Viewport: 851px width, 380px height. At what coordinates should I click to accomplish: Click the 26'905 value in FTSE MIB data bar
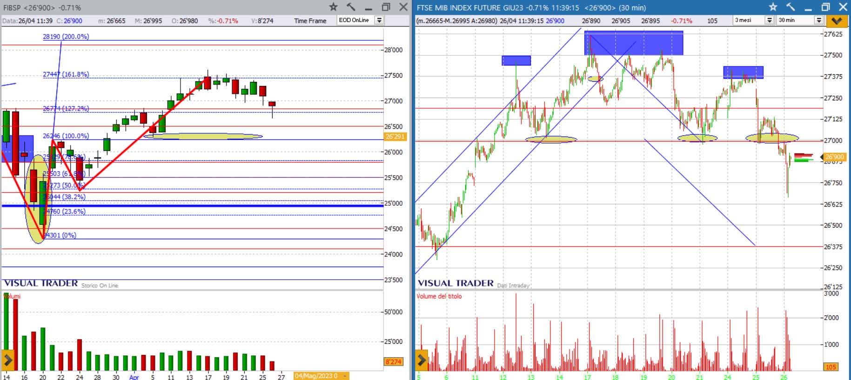point(621,21)
